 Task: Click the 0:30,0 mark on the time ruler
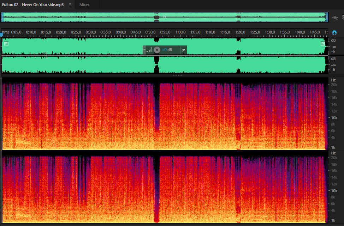point(91,32)
